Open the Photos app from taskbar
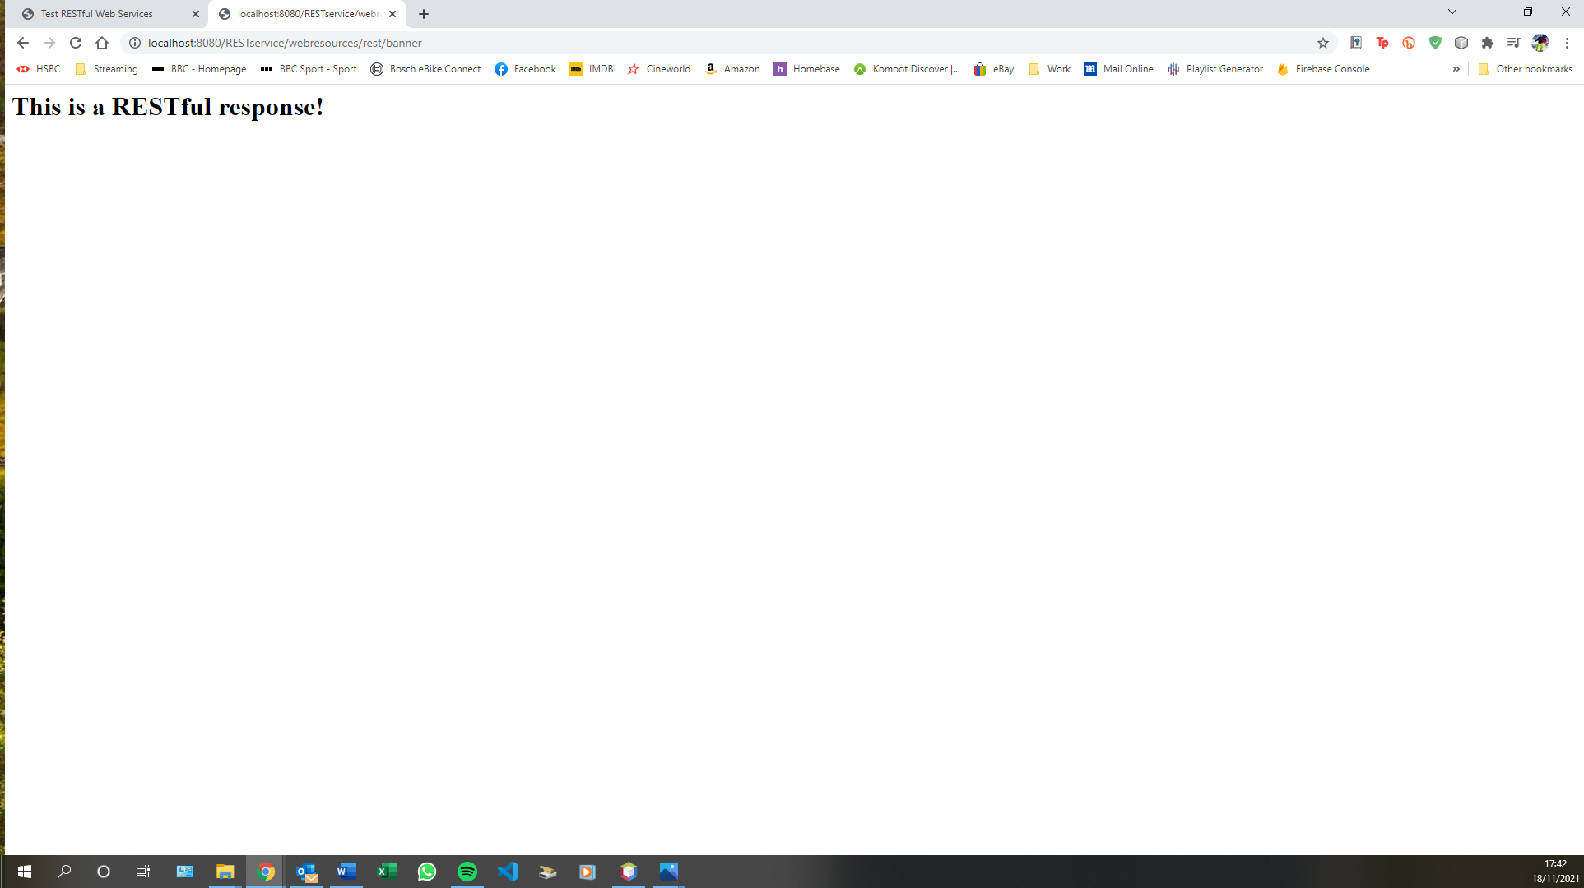This screenshot has width=1584, height=888. [x=669, y=872]
